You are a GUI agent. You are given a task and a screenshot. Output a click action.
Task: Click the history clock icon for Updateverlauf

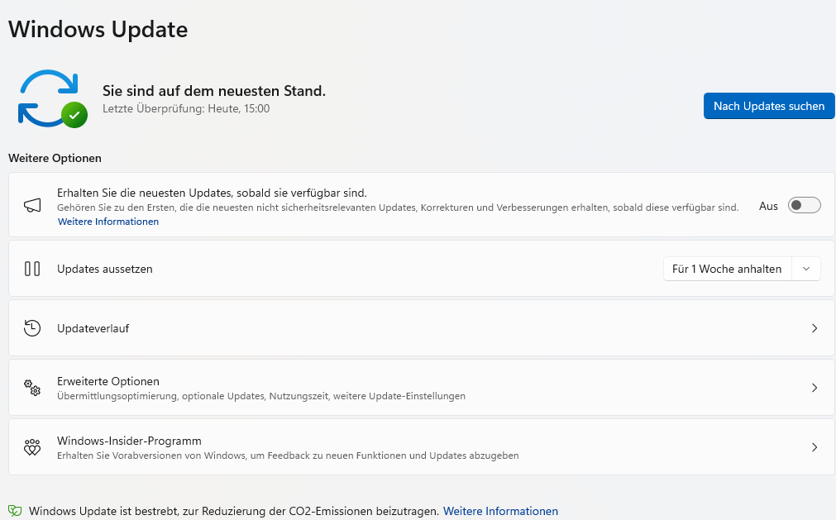[x=32, y=328]
